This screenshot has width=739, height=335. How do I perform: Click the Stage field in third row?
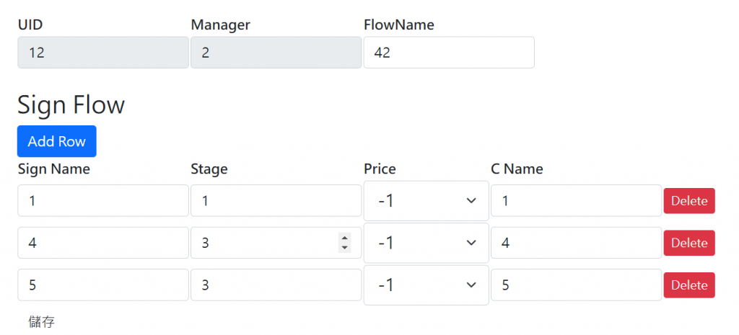[276, 285]
